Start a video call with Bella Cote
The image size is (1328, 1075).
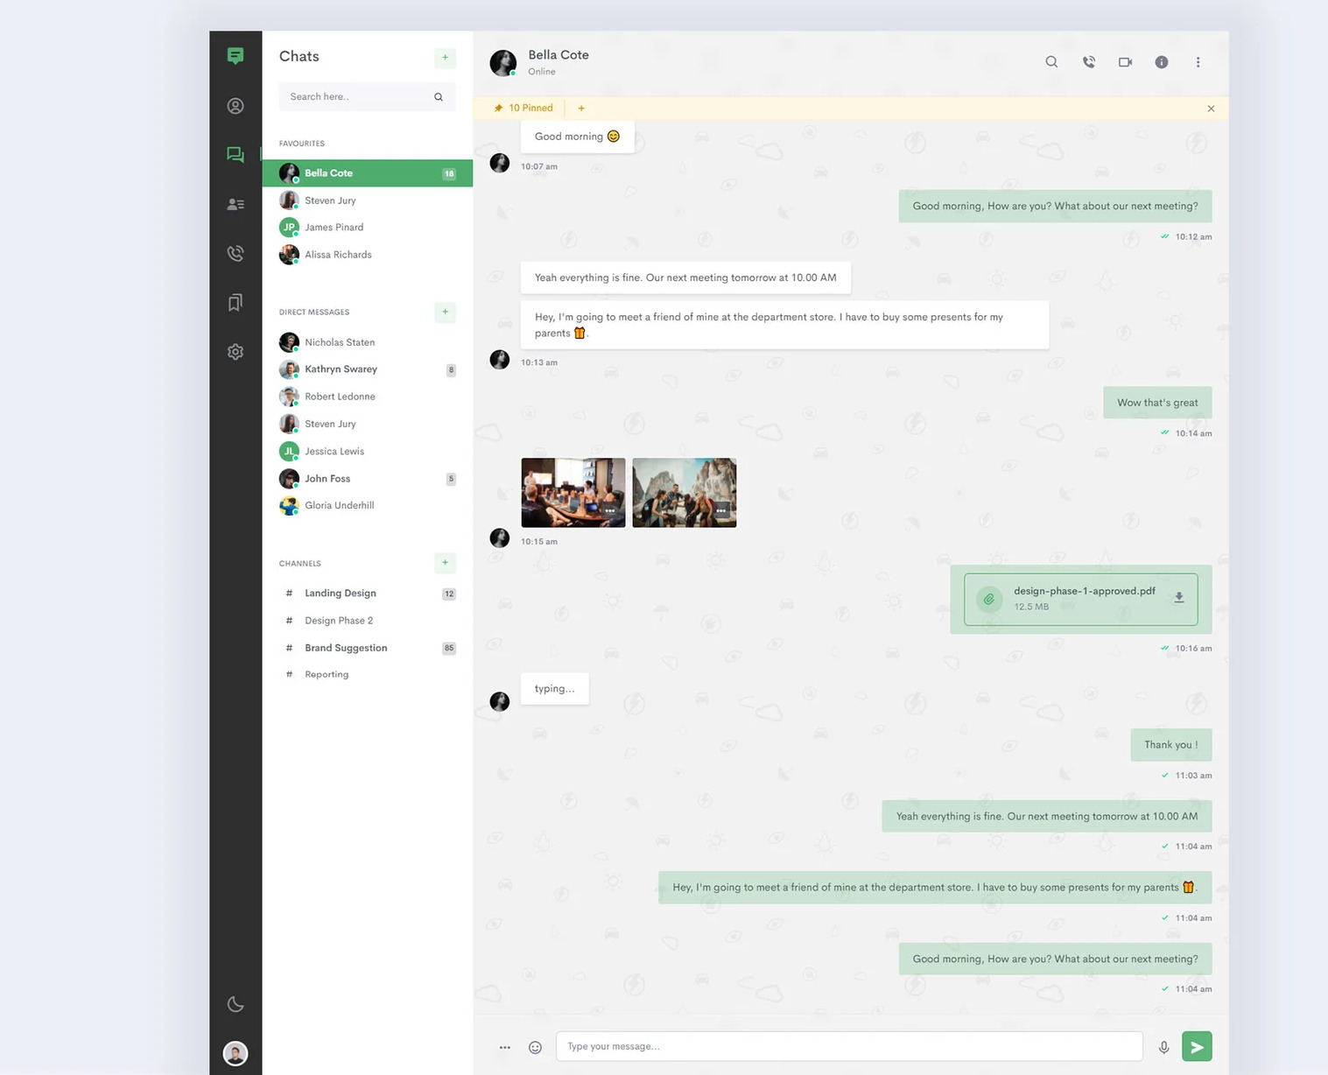[x=1125, y=62]
